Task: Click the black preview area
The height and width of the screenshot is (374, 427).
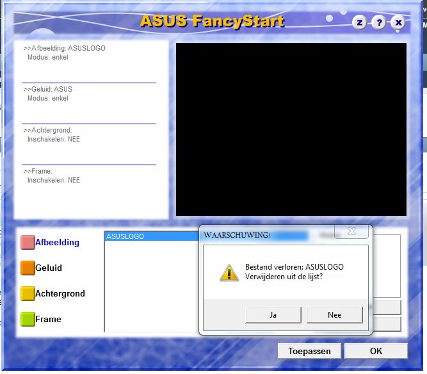Action: click(x=291, y=129)
